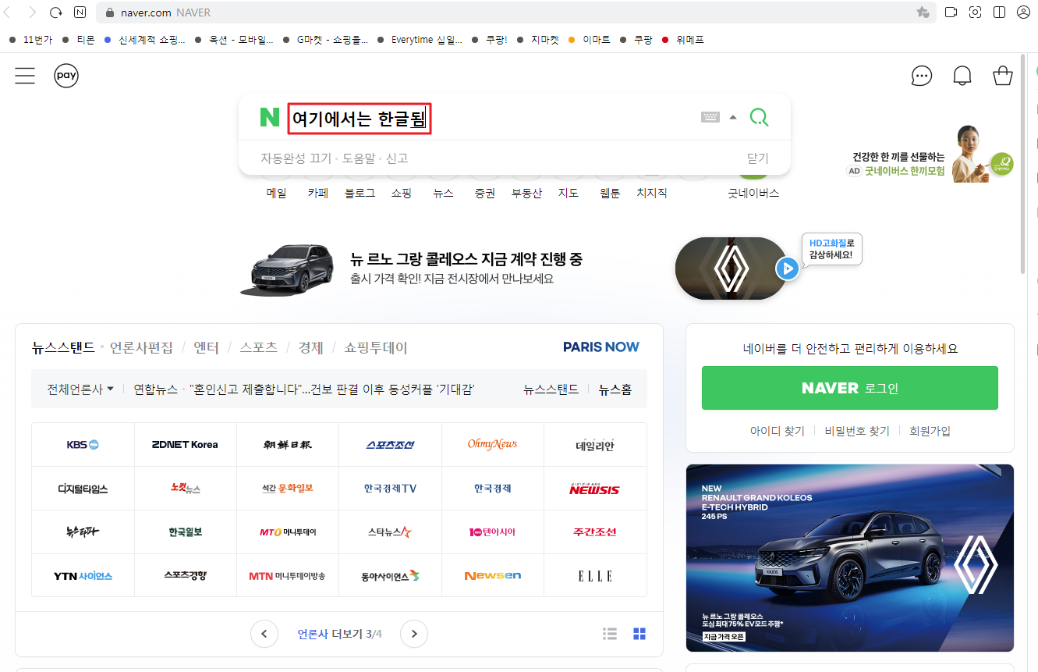Click the green Naver N logo
1038x672 pixels.
269,118
